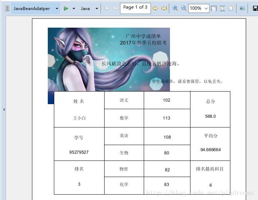Expand the left side panel arrow
This screenshot has height=200, width=258.
tap(4, 110)
